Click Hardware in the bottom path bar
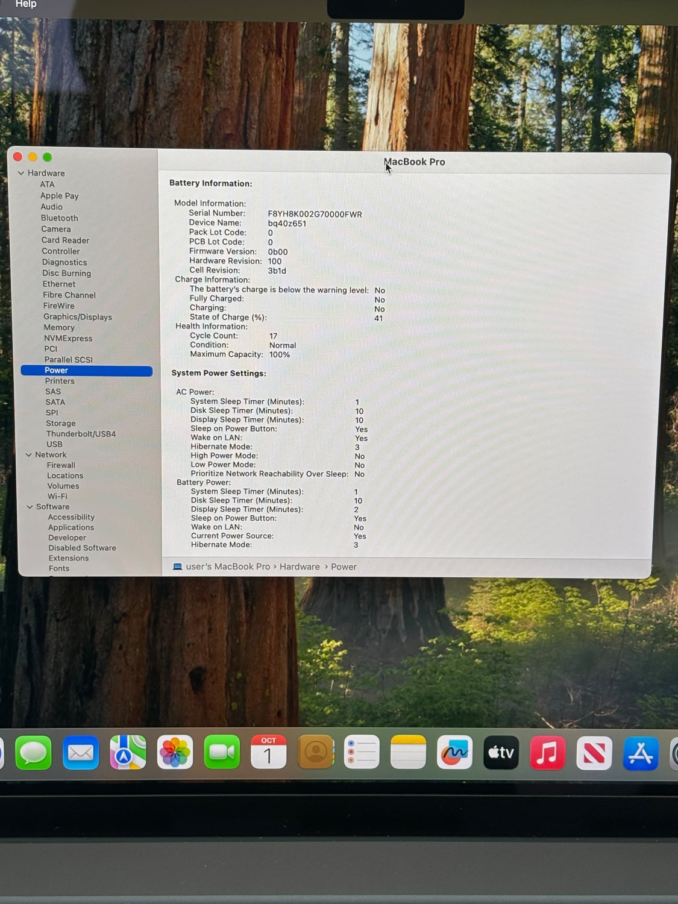This screenshot has width=678, height=904. point(300,567)
